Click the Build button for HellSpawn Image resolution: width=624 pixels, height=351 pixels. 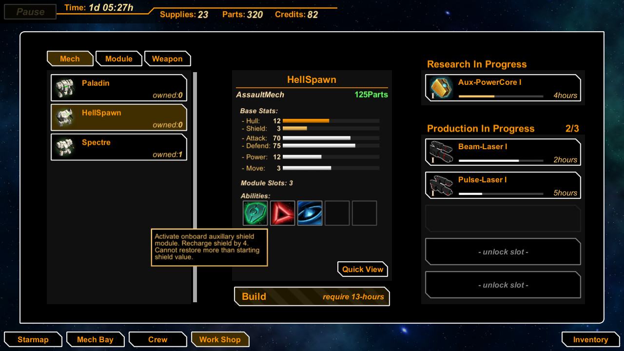click(312, 296)
